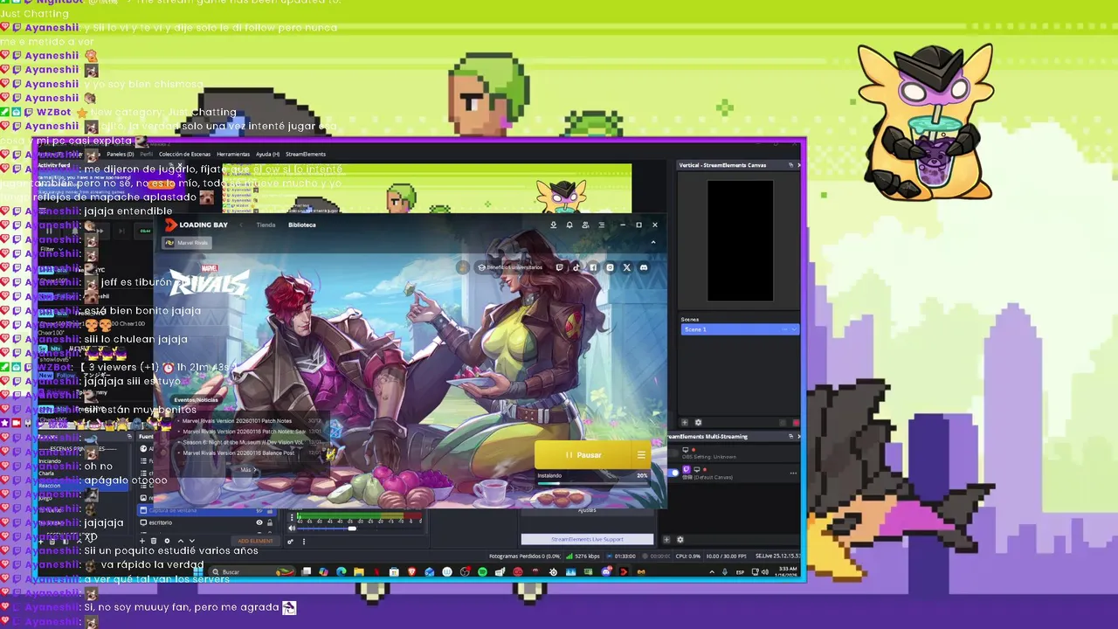Open Marvel Rivals Instagram social icon

610,267
